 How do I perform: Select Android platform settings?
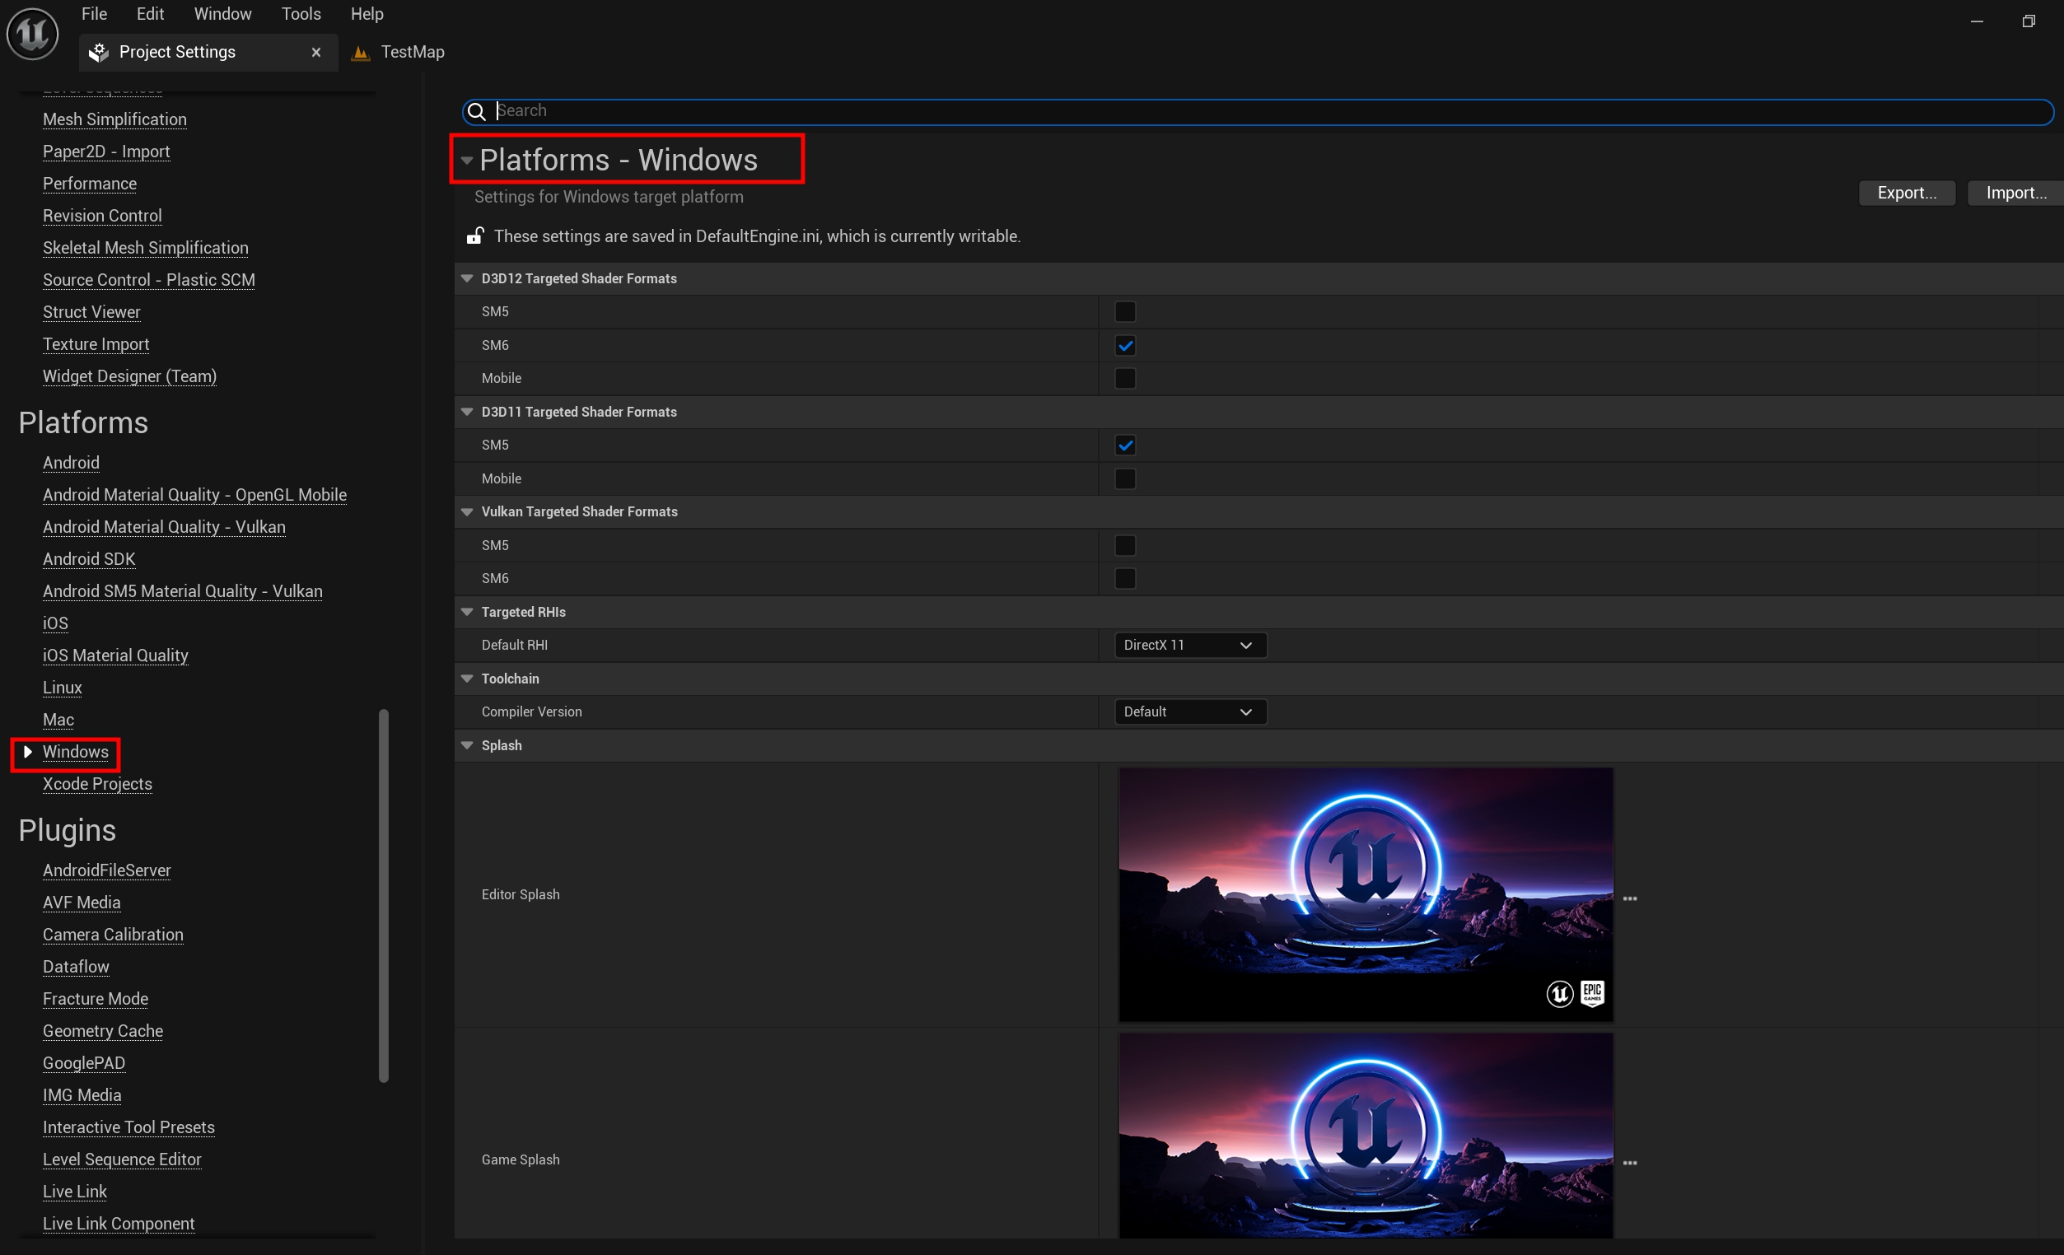click(71, 464)
